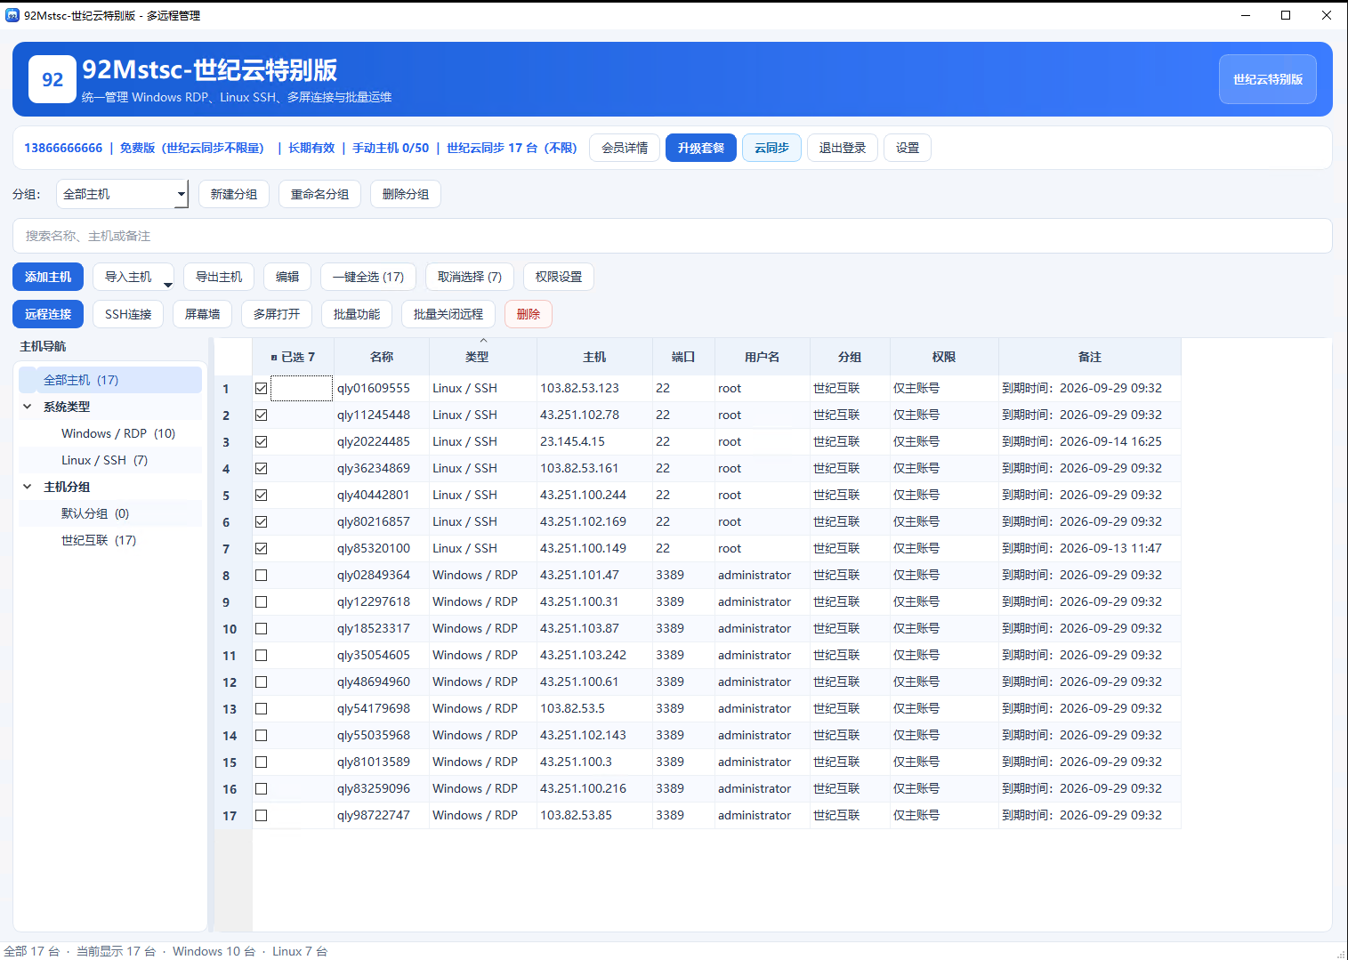Image resolution: width=1348 pixels, height=960 pixels.
Task: Click host name qly54179698
Action: [x=374, y=708]
